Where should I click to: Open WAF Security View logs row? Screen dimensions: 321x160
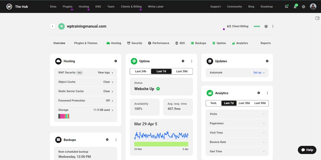(86, 73)
